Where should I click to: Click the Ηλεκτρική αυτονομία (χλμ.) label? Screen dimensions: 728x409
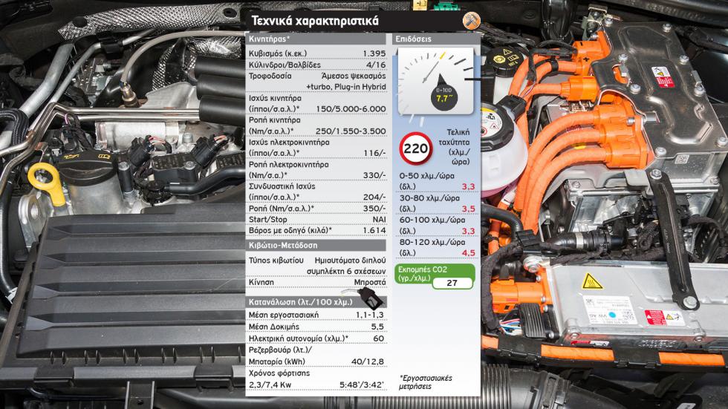click(299, 338)
